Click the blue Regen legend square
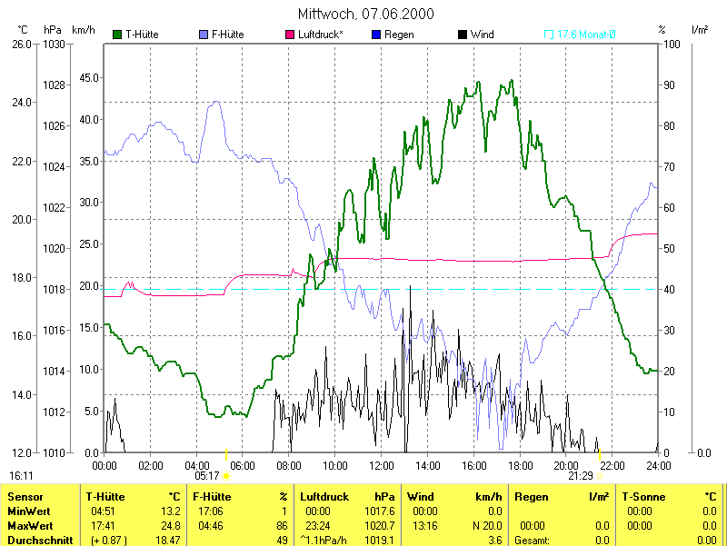The height and width of the screenshot is (546, 727). click(376, 35)
